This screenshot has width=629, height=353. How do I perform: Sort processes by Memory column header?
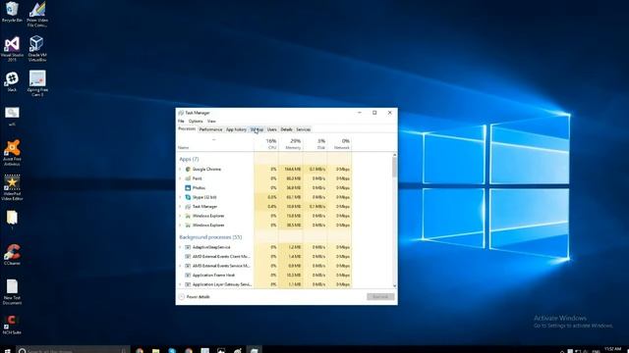[x=291, y=144]
